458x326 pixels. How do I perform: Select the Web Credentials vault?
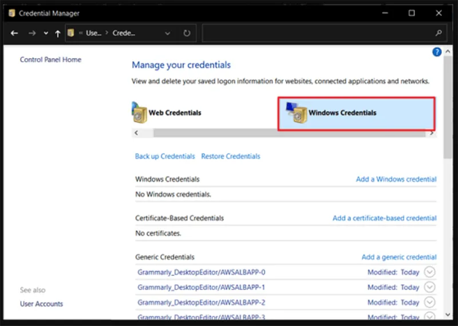click(167, 112)
